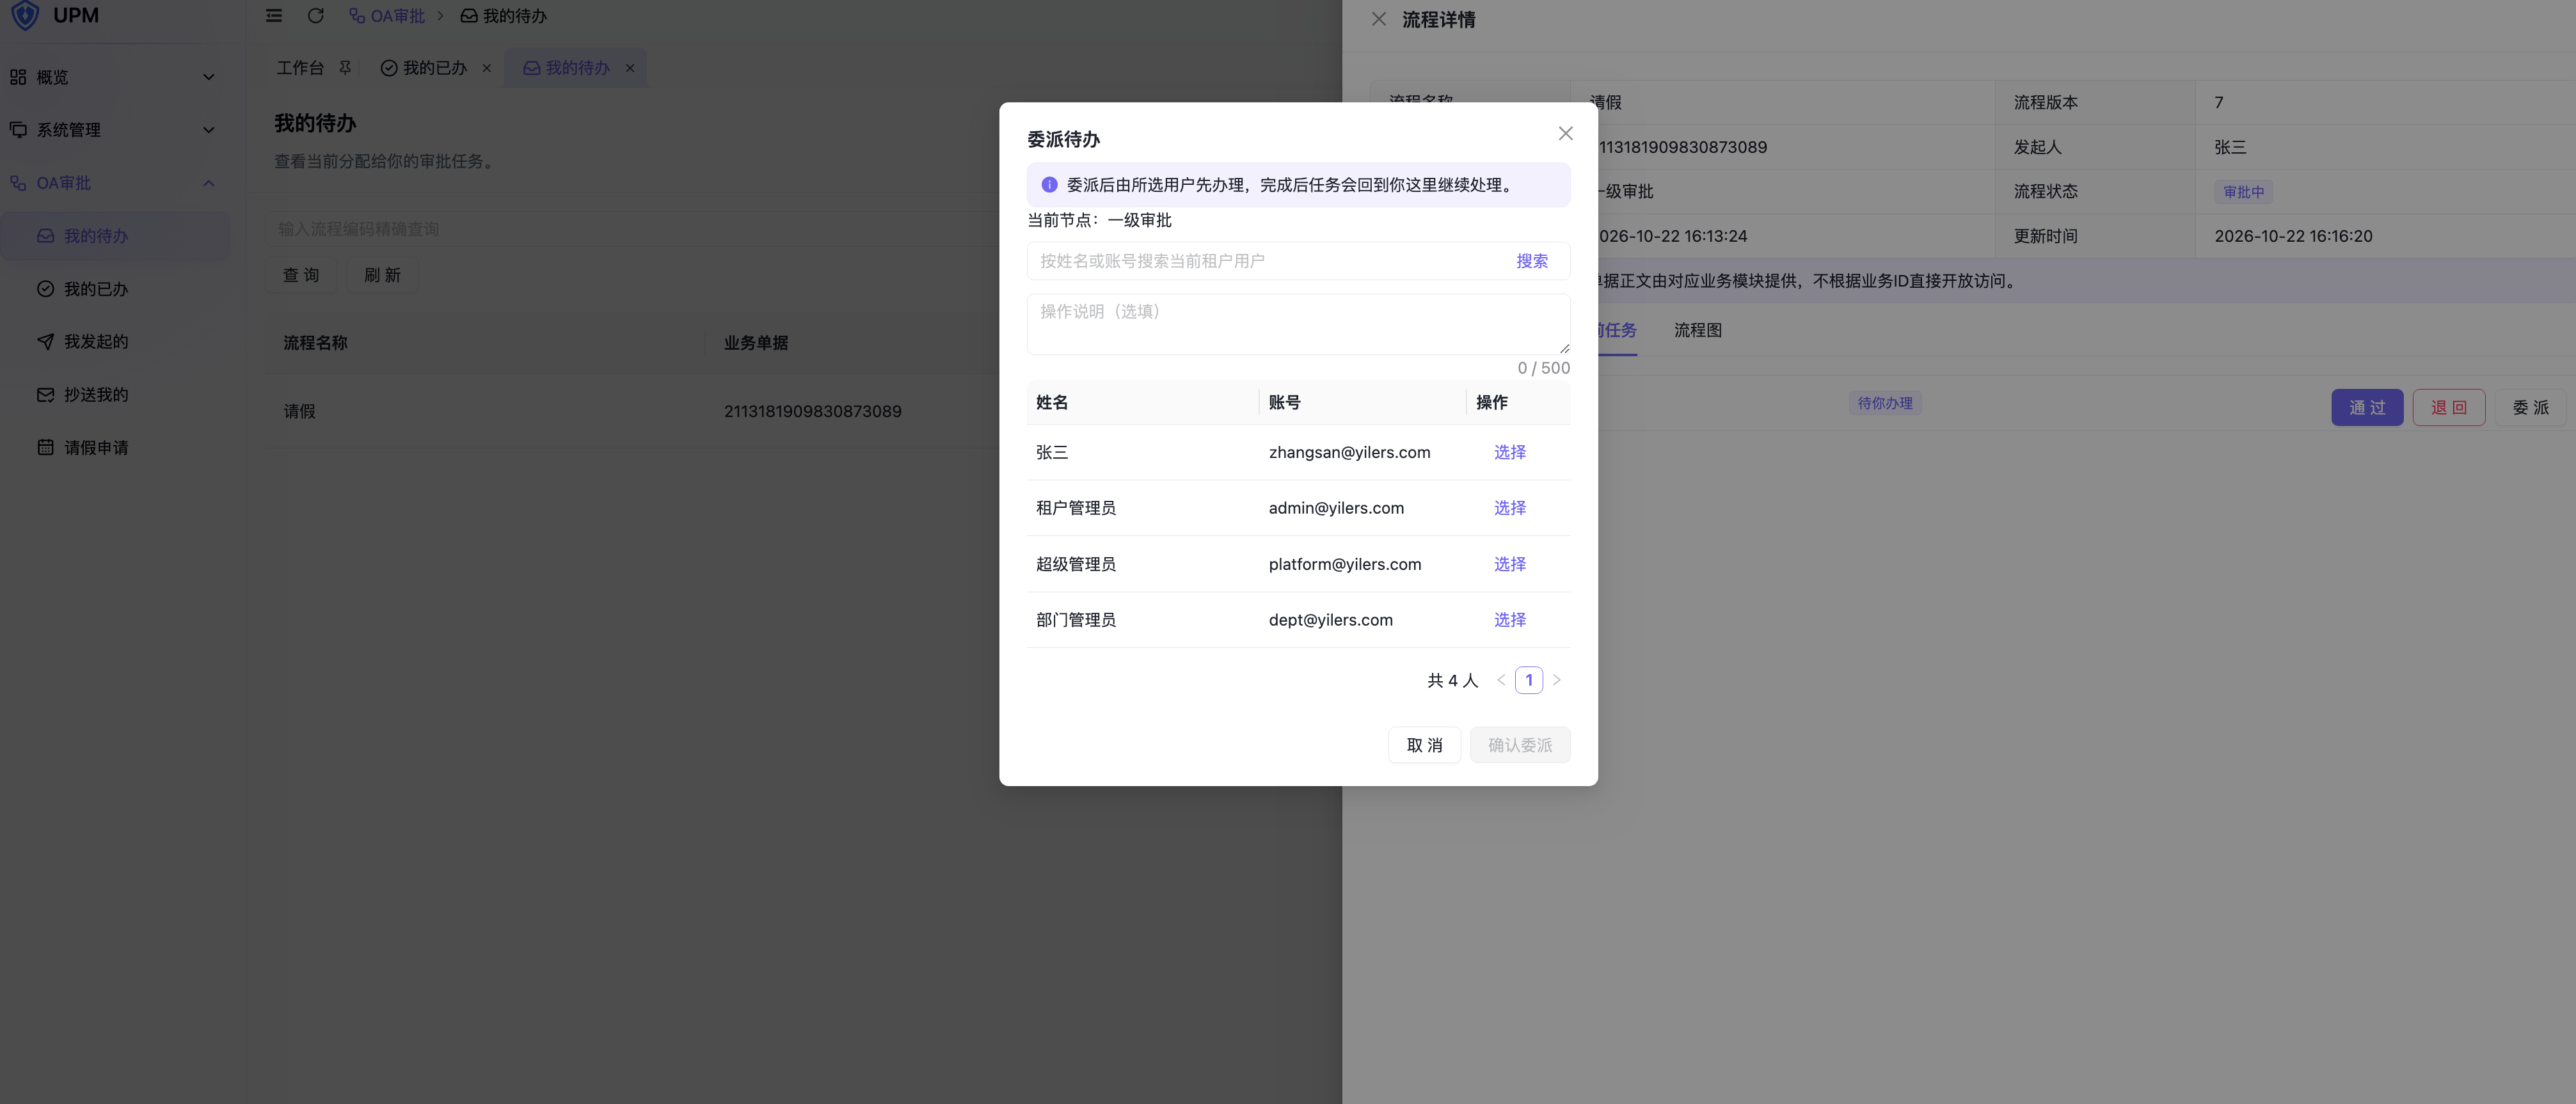Select 租户管理员 as delegate

tap(1509, 508)
